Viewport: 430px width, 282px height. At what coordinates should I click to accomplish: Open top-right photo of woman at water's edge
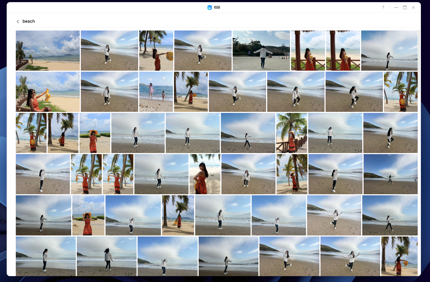tap(389, 51)
